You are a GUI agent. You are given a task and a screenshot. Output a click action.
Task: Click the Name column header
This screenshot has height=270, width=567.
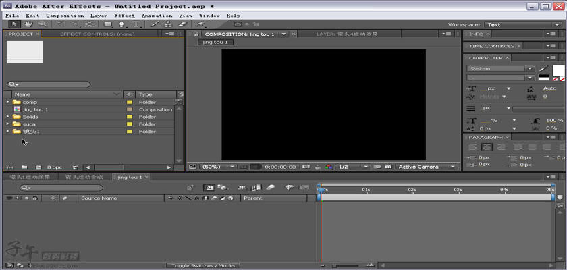pyautogui.click(x=67, y=94)
